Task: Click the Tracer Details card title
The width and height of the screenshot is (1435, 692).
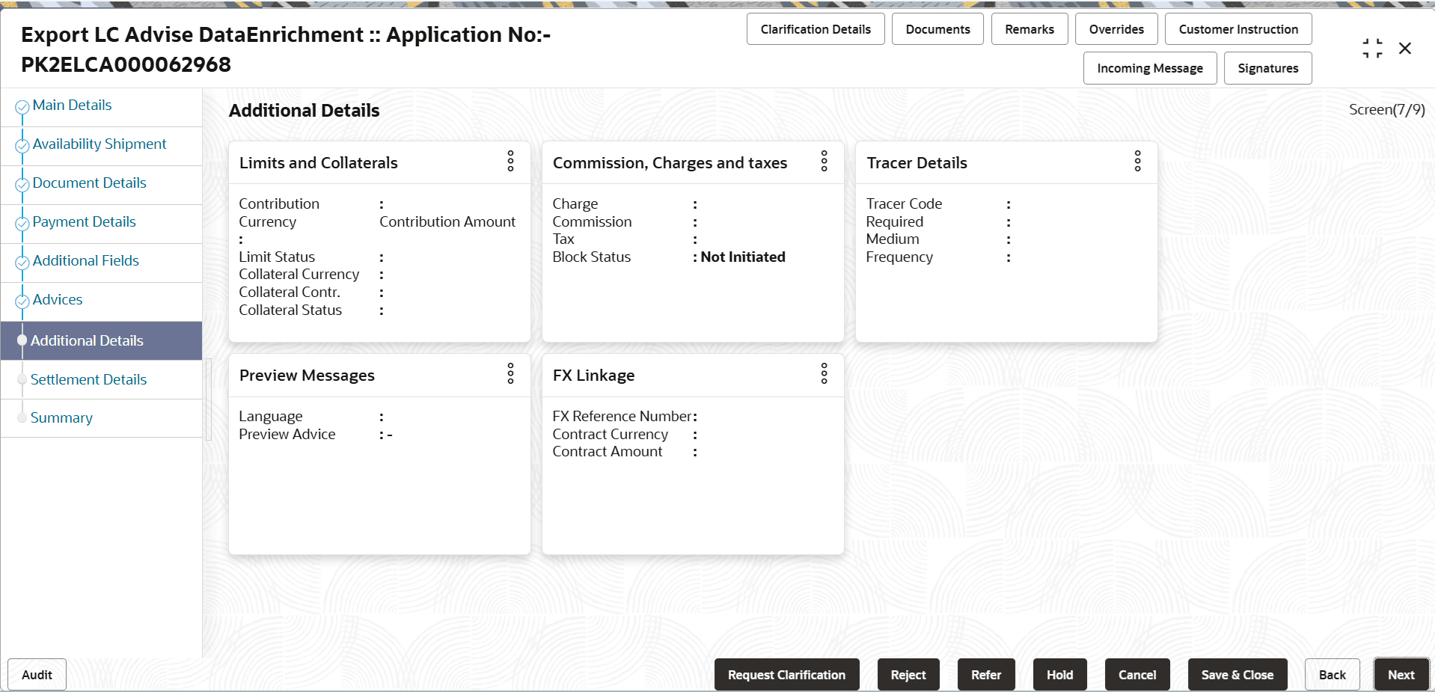Action: pyautogui.click(x=917, y=163)
